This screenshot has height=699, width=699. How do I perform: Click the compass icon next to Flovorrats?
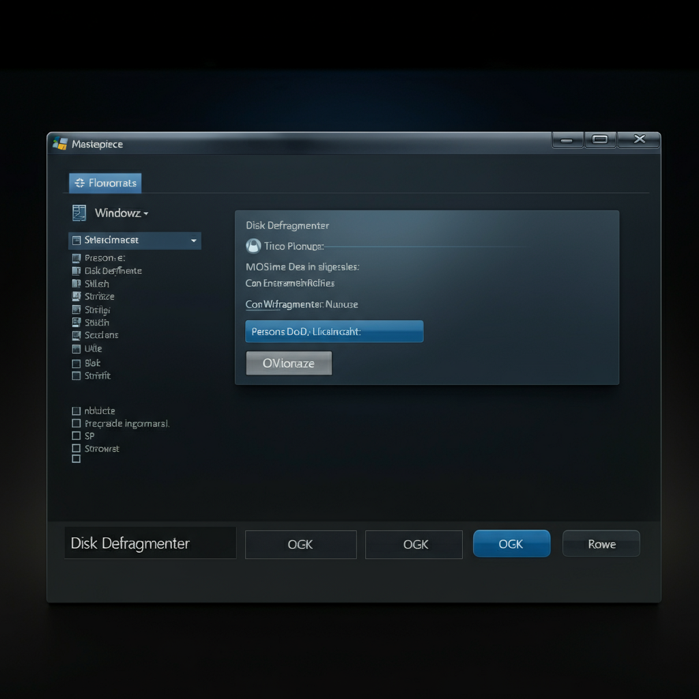80,182
